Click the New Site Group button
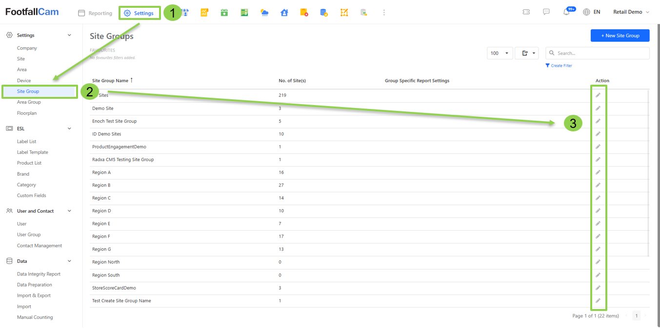 [620, 36]
